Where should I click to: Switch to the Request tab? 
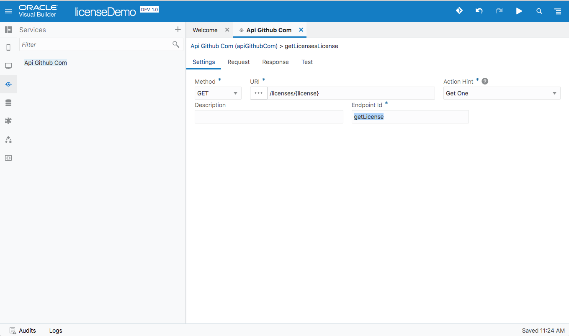[238, 62]
